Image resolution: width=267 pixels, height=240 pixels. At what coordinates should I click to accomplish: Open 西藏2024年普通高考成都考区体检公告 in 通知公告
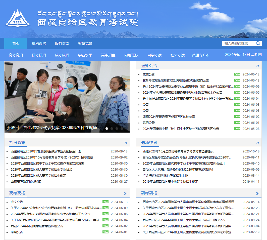169,117
